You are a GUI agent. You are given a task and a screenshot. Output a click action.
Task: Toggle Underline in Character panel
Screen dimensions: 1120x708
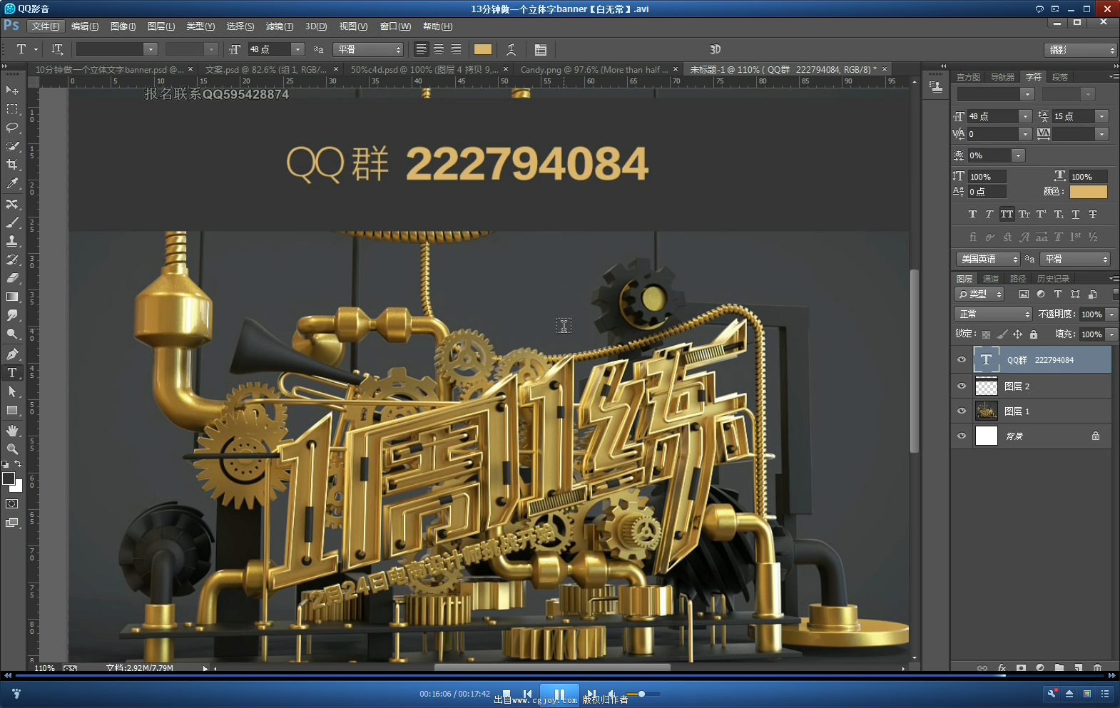coord(1076,214)
